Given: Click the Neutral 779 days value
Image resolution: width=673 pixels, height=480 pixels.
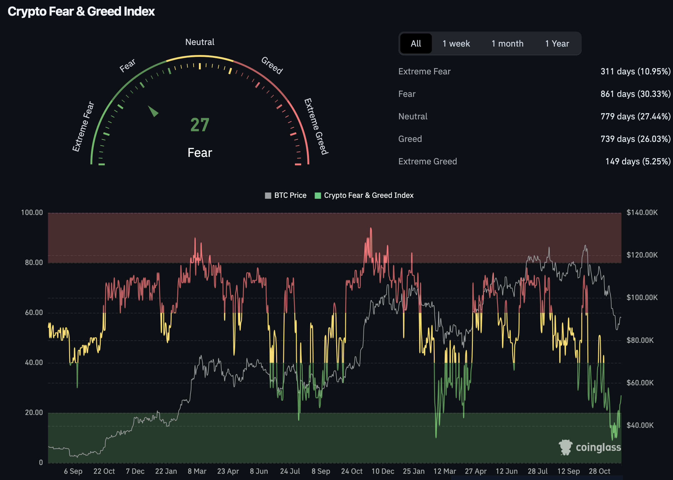Looking at the screenshot, I should (635, 117).
